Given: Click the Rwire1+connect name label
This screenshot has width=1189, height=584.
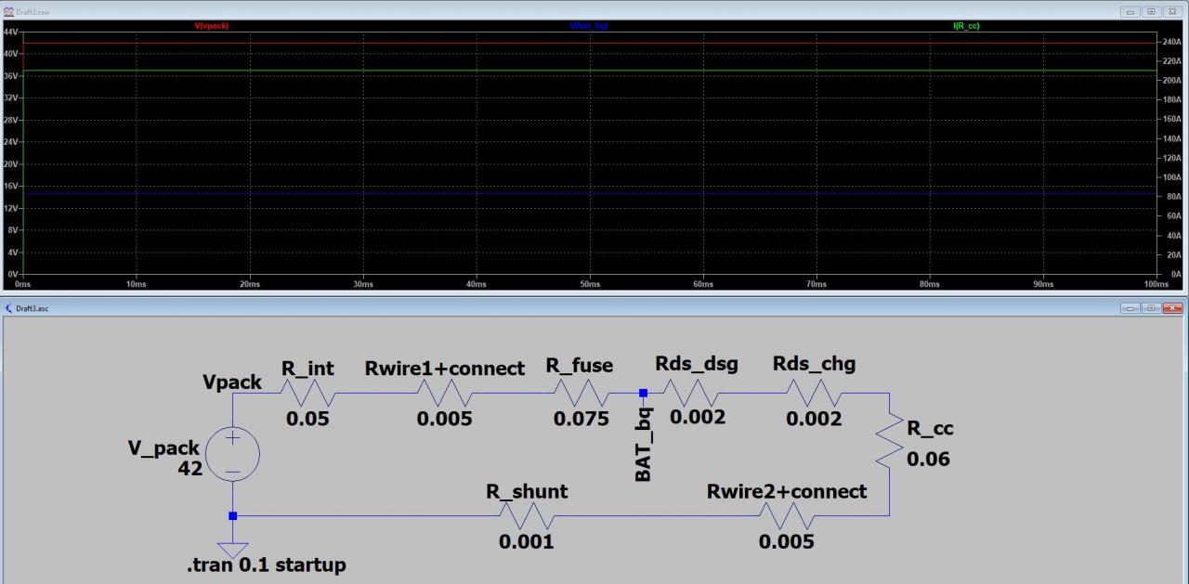Looking at the screenshot, I should tap(445, 369).
